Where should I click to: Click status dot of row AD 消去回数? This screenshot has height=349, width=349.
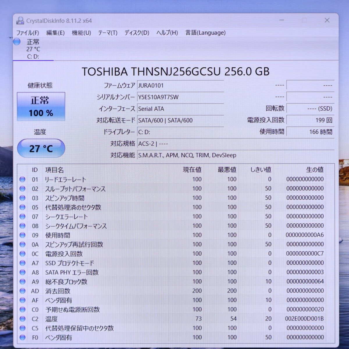point(22,291)
